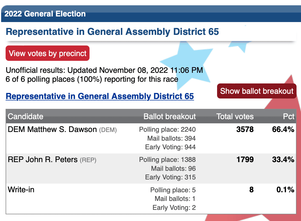Click the Unofficial results updated timestamp text

(104, 70)
